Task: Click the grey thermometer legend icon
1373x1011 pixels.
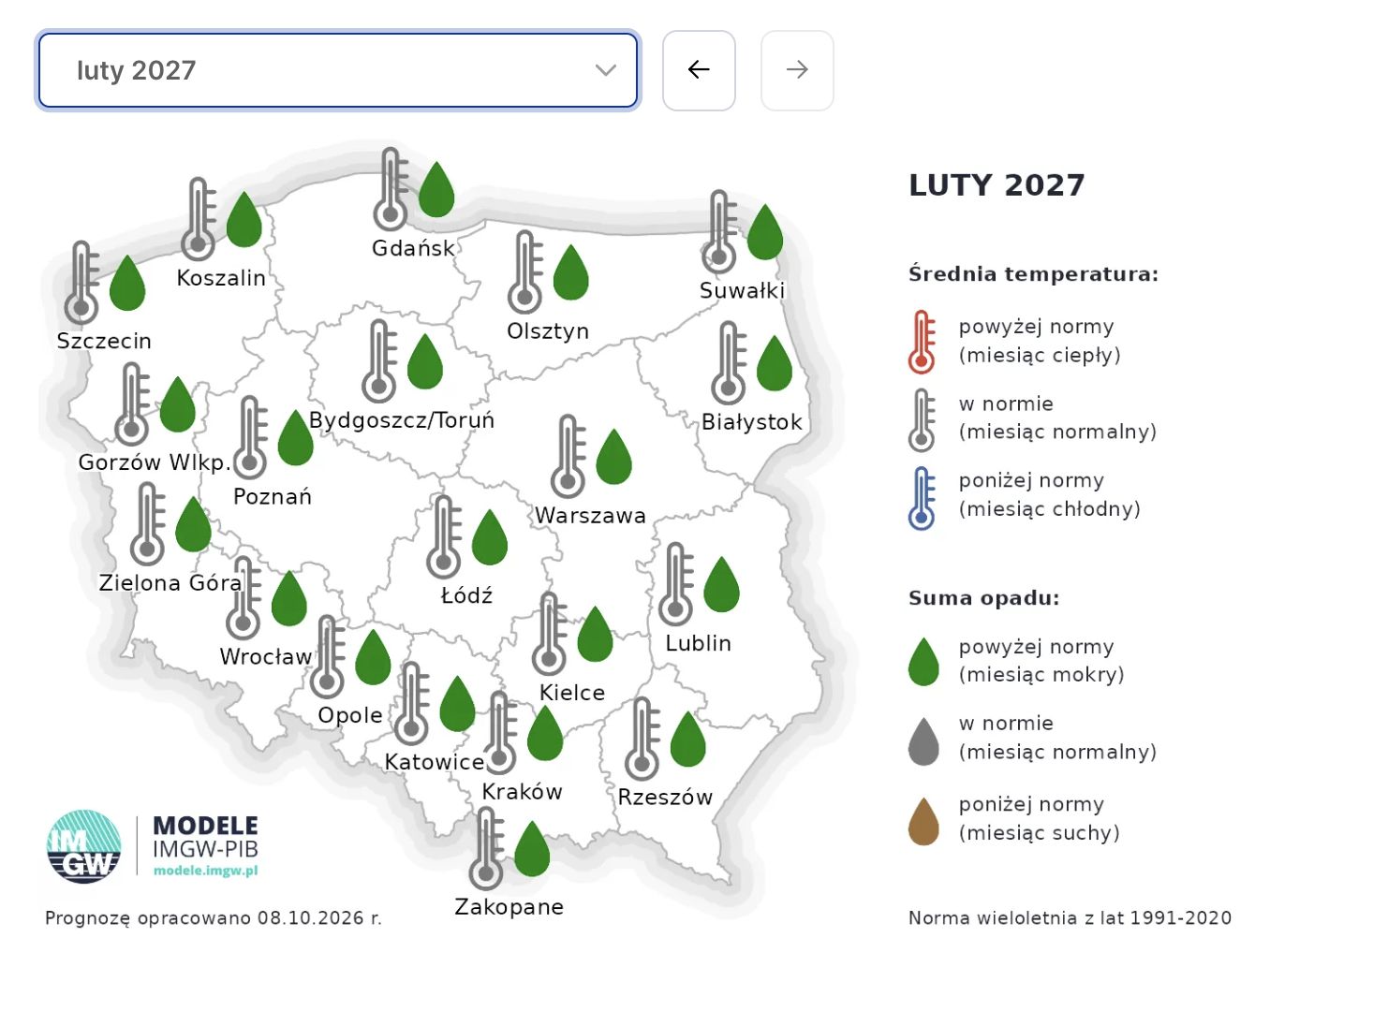Action: coord(923,420)
